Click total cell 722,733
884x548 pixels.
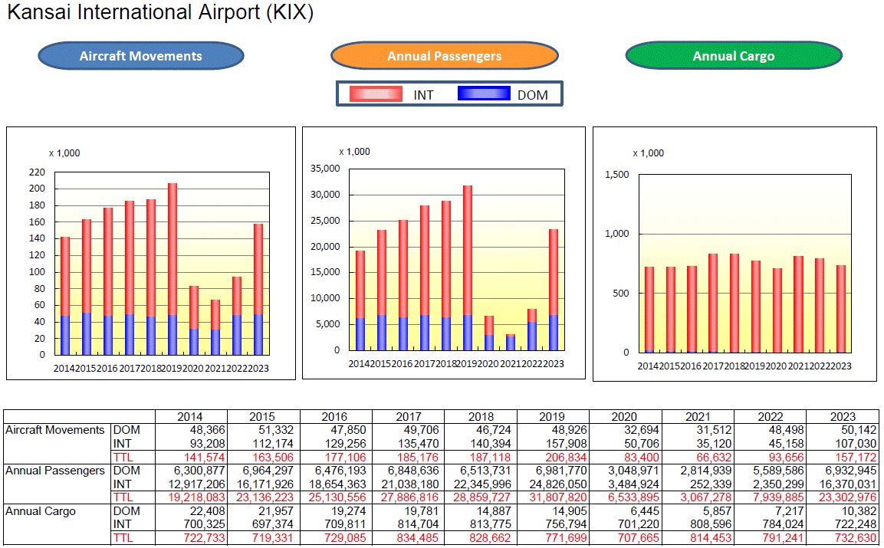(x=204, y=538)
